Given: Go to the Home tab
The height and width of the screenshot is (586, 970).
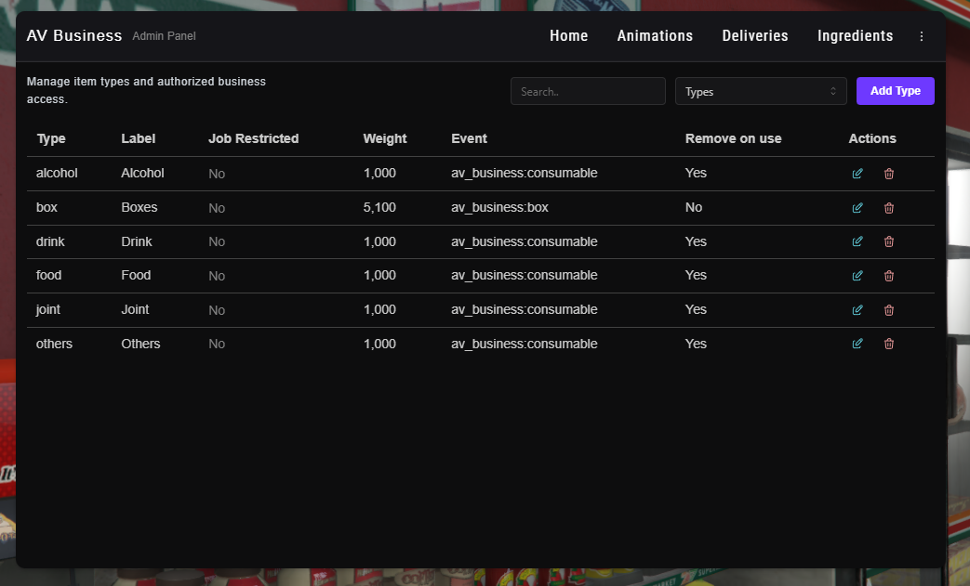Looking at the screenshot, I should click(x=568, y=36).
